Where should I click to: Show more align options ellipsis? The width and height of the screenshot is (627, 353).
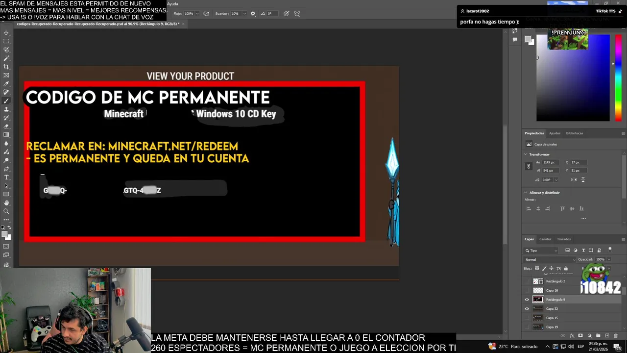coord(583,218)
